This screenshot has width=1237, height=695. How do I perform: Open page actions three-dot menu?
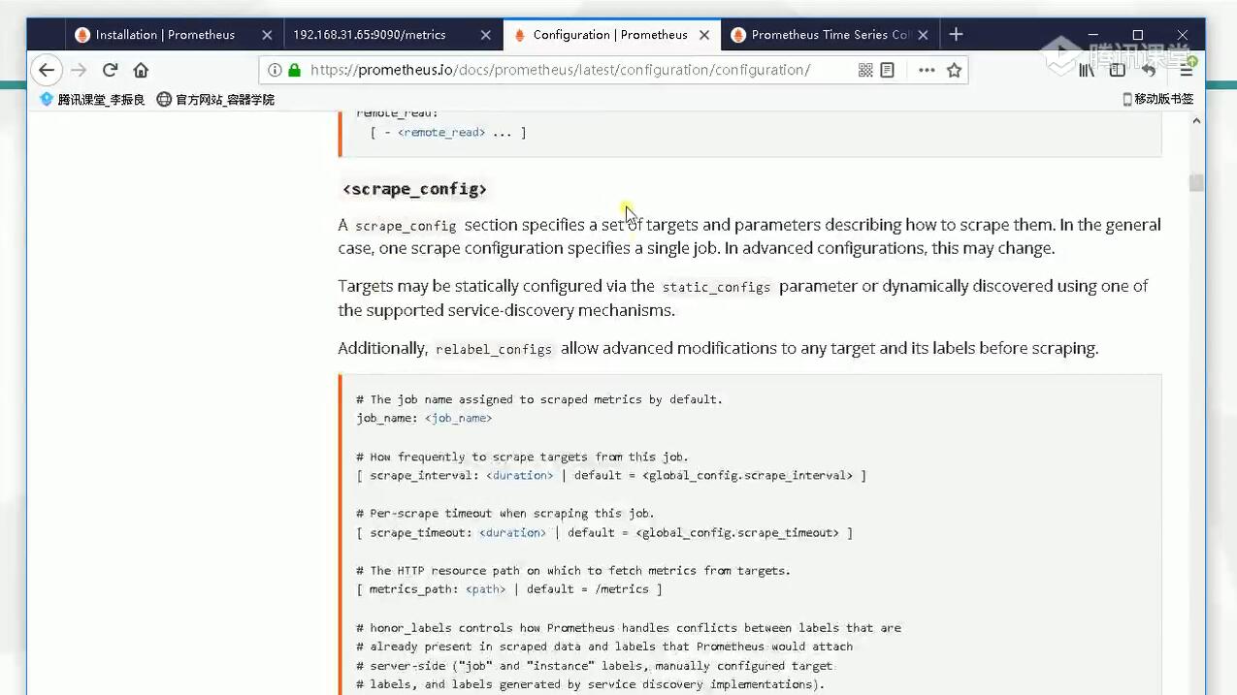927,70
